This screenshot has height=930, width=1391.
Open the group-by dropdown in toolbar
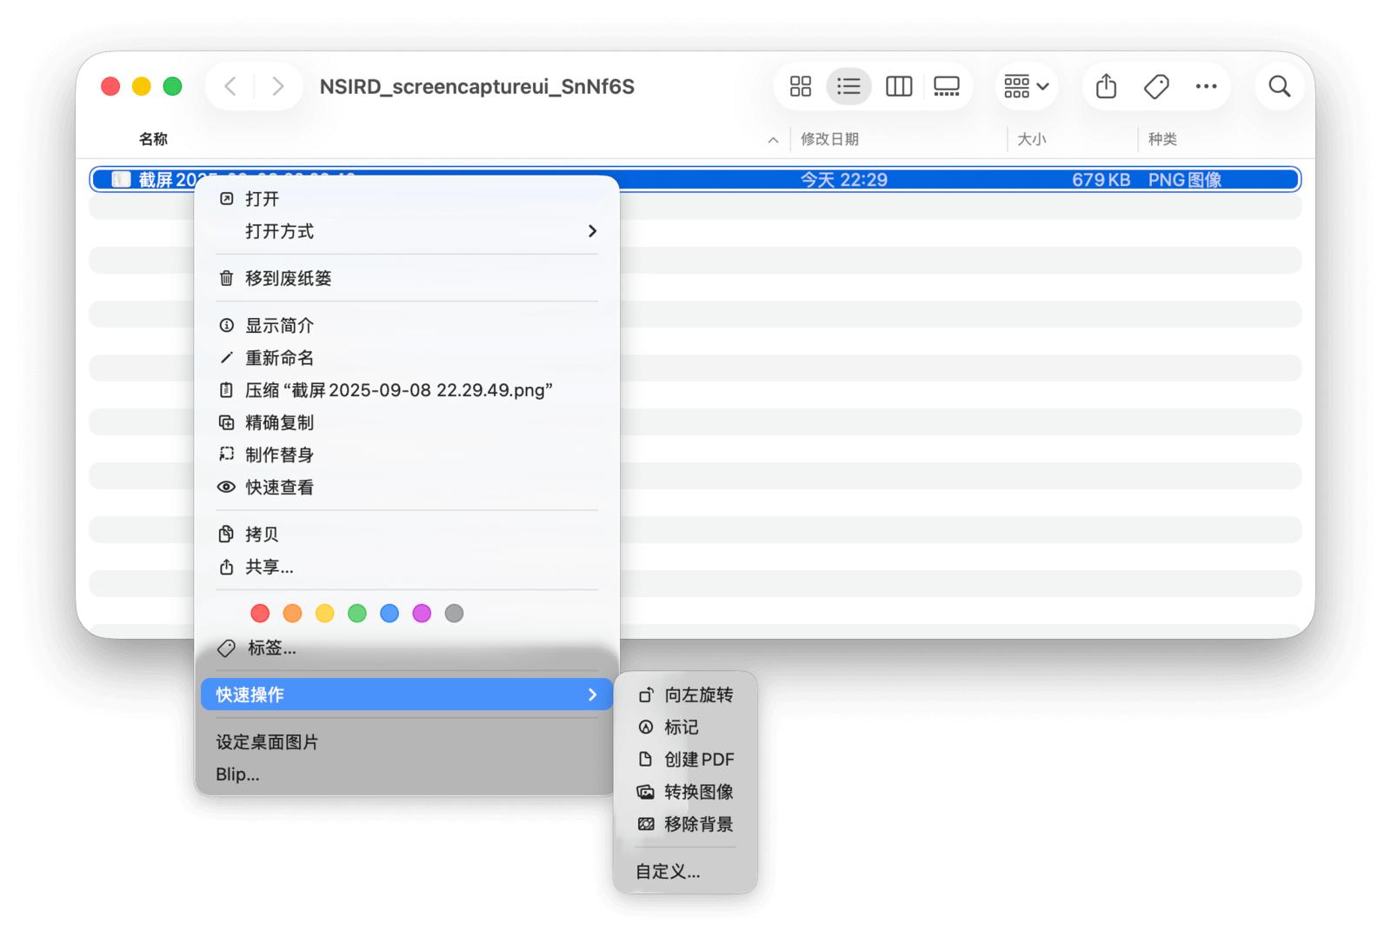(1026, 86)
